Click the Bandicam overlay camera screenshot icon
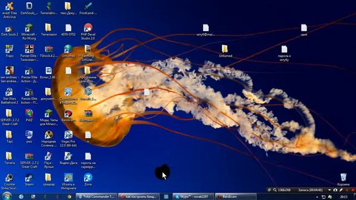356x200 pixels. [335, 190]
